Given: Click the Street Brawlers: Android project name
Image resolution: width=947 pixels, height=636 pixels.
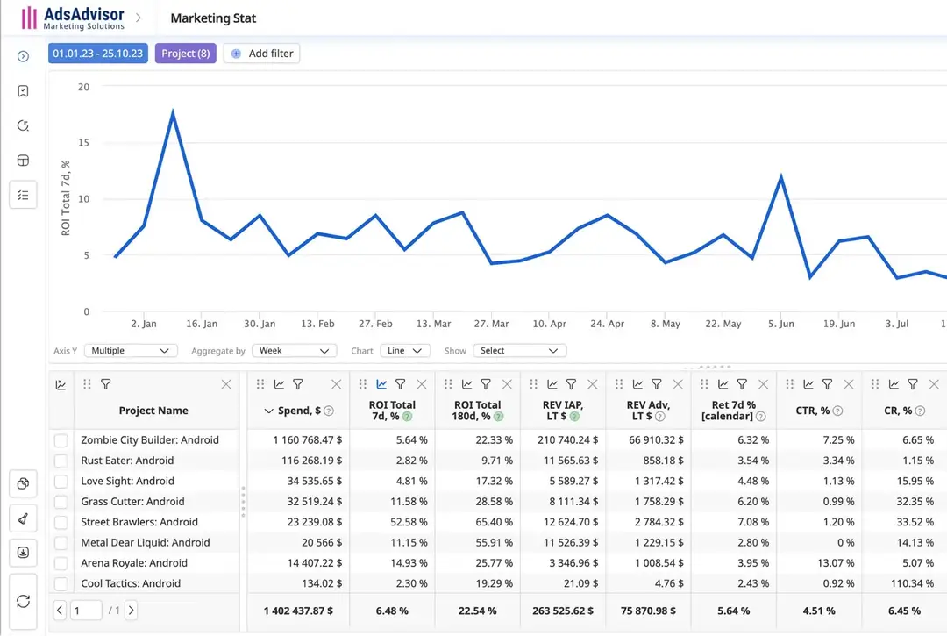Looking at the screenshot, I should click(139, 523).
